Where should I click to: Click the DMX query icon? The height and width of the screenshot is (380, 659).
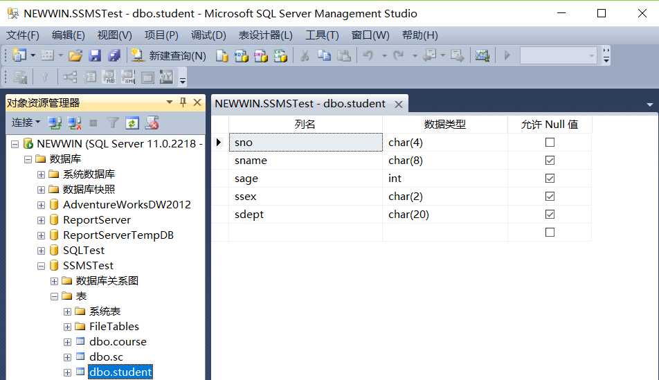[x=260, y=55]
